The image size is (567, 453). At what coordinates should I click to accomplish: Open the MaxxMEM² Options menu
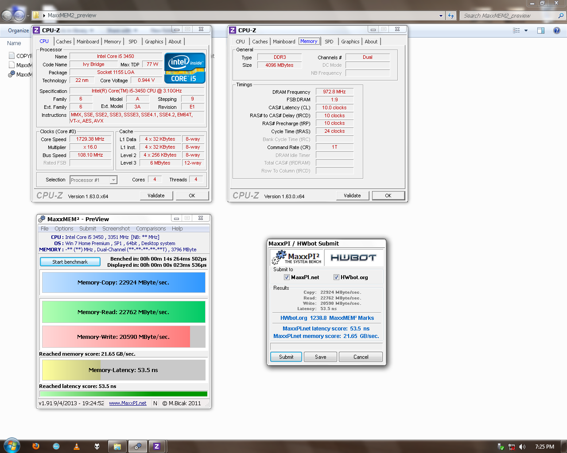click(x=64, y=229)
